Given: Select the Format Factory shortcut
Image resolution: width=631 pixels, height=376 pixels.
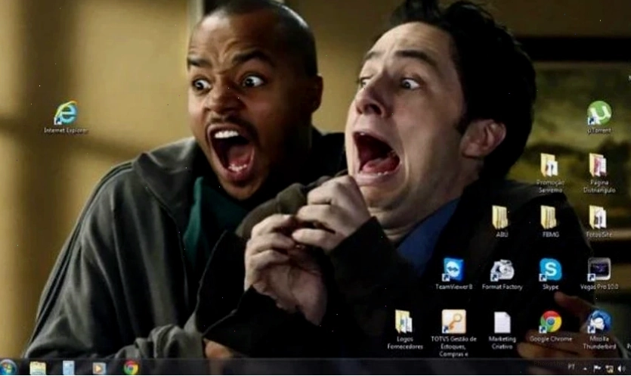Looking at the screenshot, I should [502, 274].
